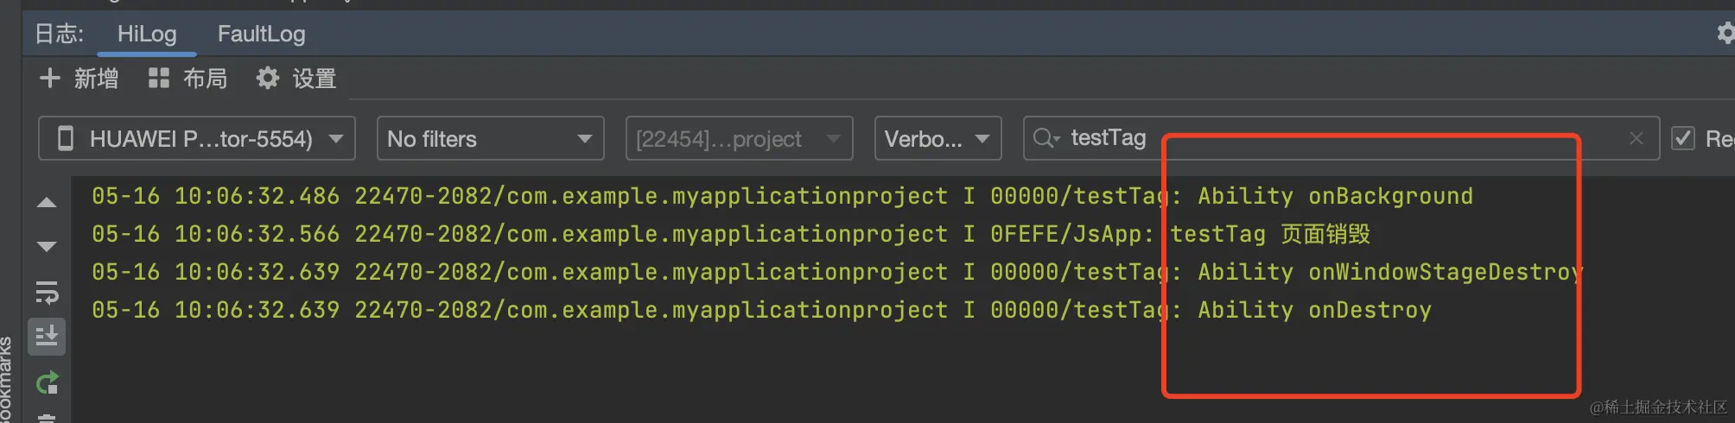Click the green restart log icon
Image resolution: width=1735 pixels, height=423 pixels.
[x=47, y=382]
